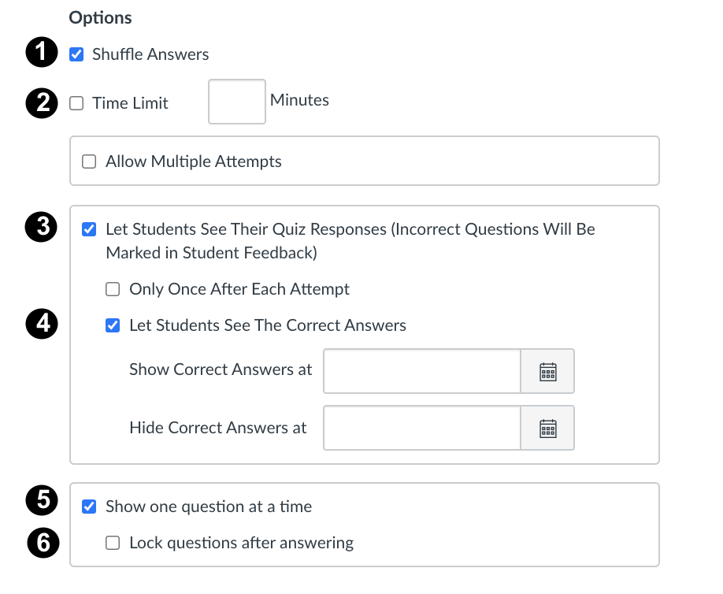The width and height of the screenshot is (723, 594).
Task: Turn off Show one question at a time
Action: click(90, 507)
